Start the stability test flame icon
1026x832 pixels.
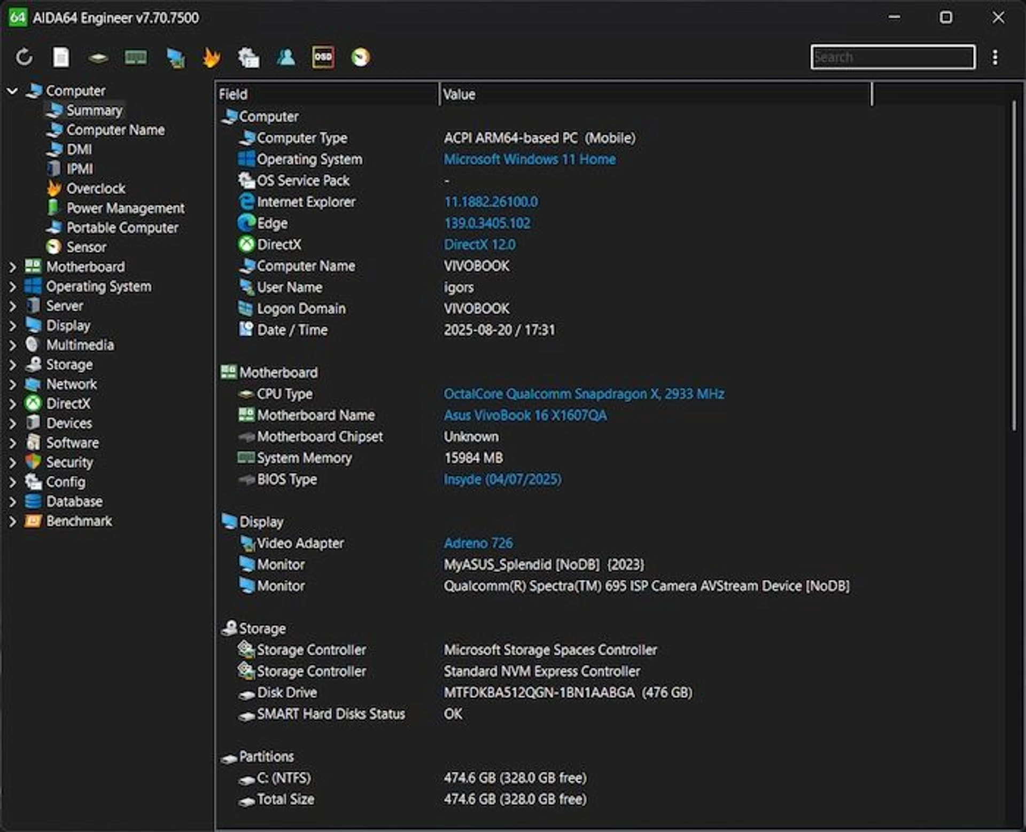pos(212,57)
